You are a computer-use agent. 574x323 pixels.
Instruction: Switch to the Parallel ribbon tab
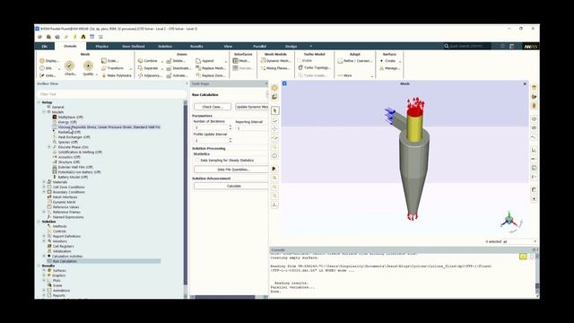[259, 47]
